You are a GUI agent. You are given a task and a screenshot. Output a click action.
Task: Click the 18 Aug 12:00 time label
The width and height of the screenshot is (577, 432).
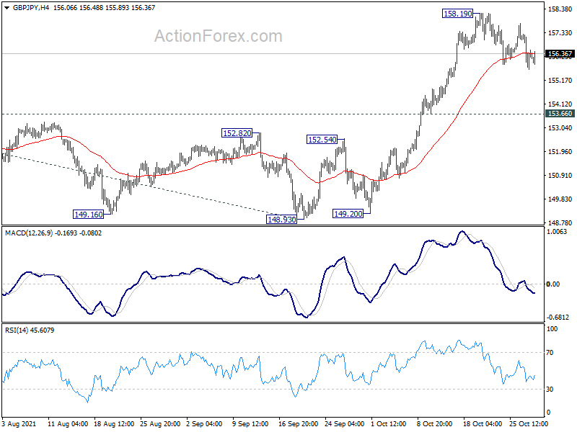tap(114, 424)
